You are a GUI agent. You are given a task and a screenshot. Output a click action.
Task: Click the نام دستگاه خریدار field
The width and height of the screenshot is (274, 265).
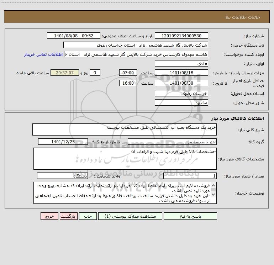136,45
